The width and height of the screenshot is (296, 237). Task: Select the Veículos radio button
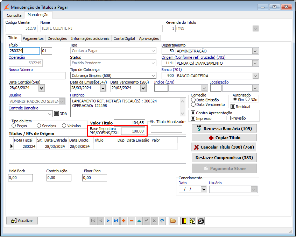(x=64, y=125)
